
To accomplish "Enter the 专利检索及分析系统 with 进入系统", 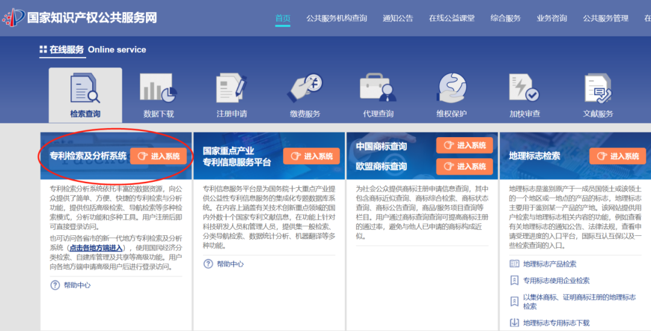I will tap(158, 156).
